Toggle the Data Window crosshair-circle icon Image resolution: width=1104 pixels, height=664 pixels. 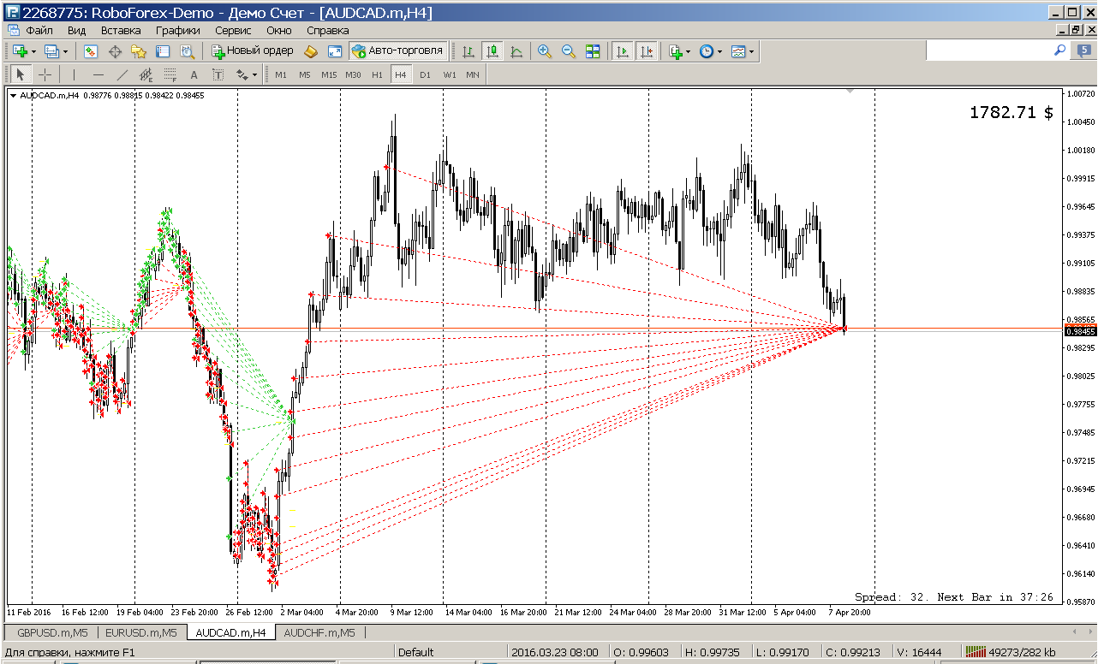coord(115,51)
